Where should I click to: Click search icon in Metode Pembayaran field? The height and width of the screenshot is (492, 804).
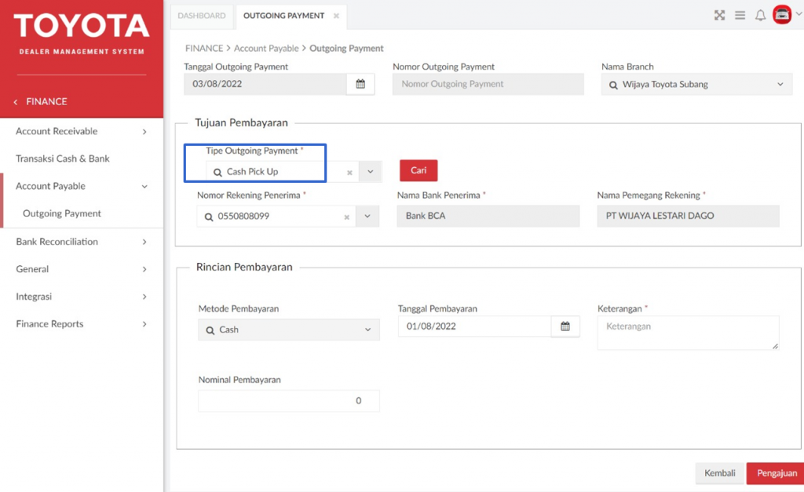click(x=210, y=330)
